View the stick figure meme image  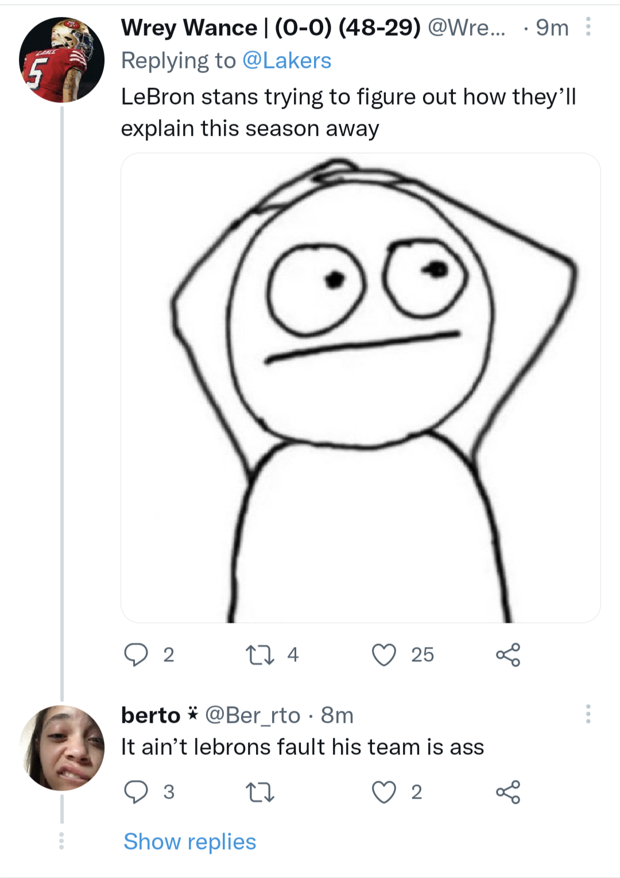pos(361,388)
